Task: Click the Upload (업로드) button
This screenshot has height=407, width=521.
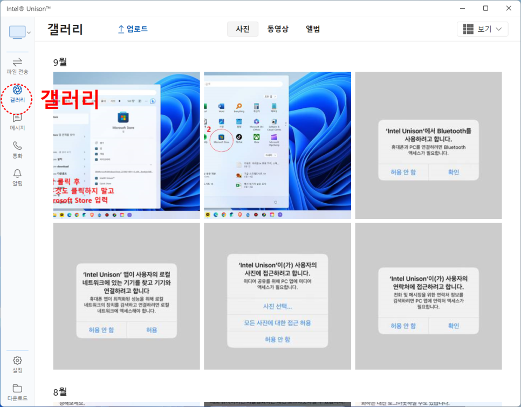Action: pos(133,29)
